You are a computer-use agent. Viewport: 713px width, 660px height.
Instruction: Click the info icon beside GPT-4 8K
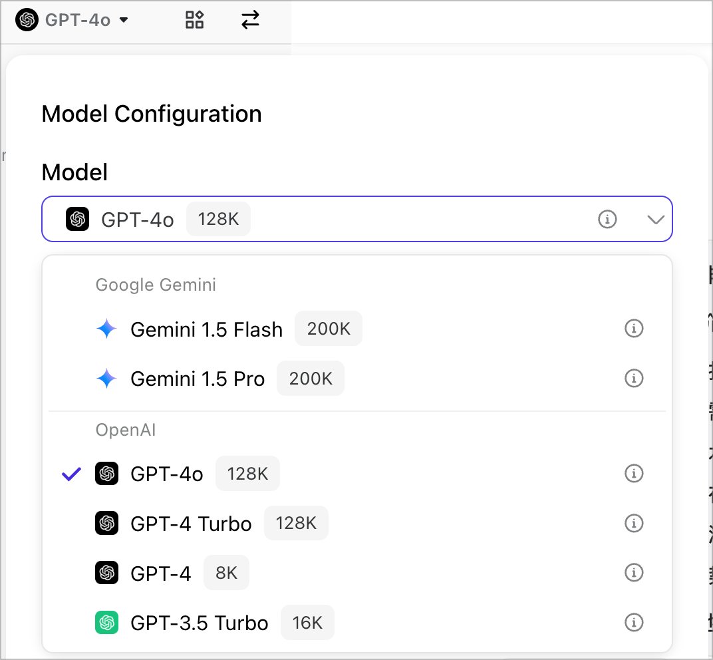point(634,572)
